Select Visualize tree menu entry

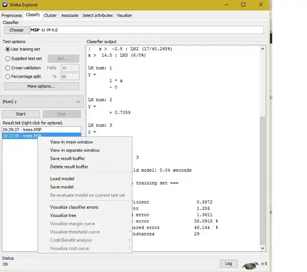63,215
